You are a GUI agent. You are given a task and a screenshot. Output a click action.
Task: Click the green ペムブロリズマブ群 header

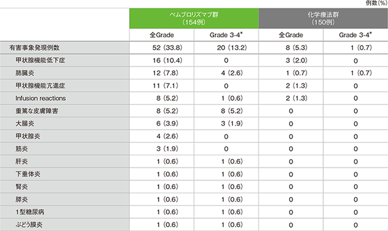coord(194,18)
